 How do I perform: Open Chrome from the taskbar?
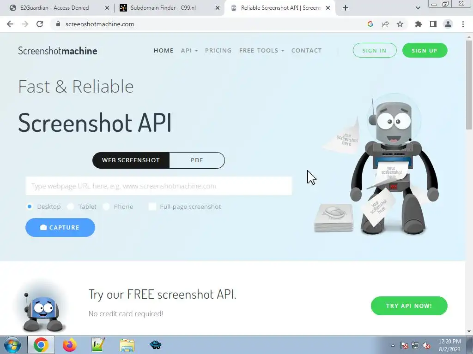[41, 345]
